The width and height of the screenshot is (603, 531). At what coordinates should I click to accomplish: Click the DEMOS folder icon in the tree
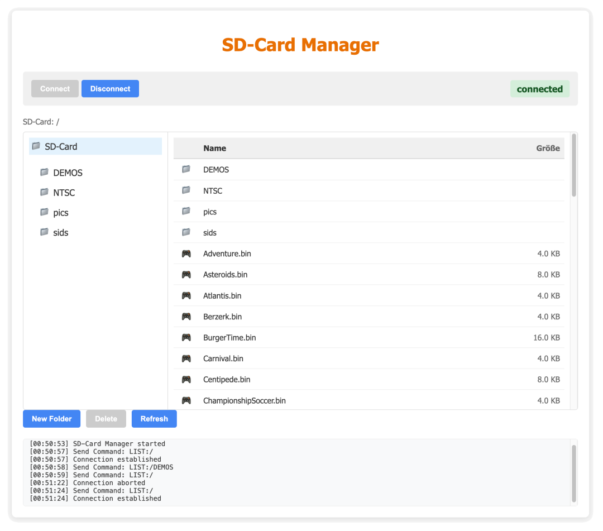(45, 173)
